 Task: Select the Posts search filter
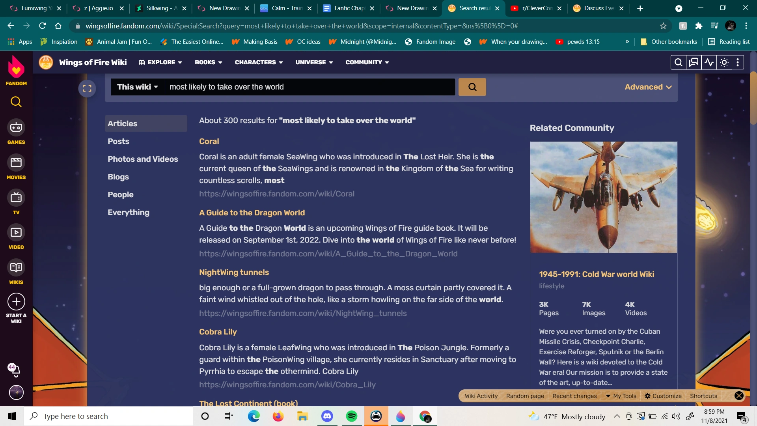118,141
